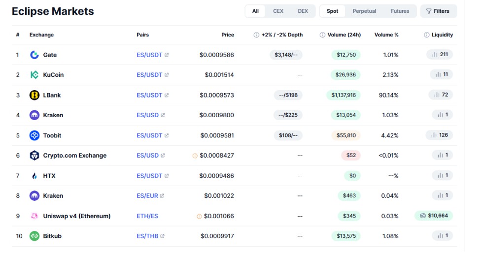This screenshot has height=256, width=481.
Task: Open the Filters button
Action: coord(439,11)
